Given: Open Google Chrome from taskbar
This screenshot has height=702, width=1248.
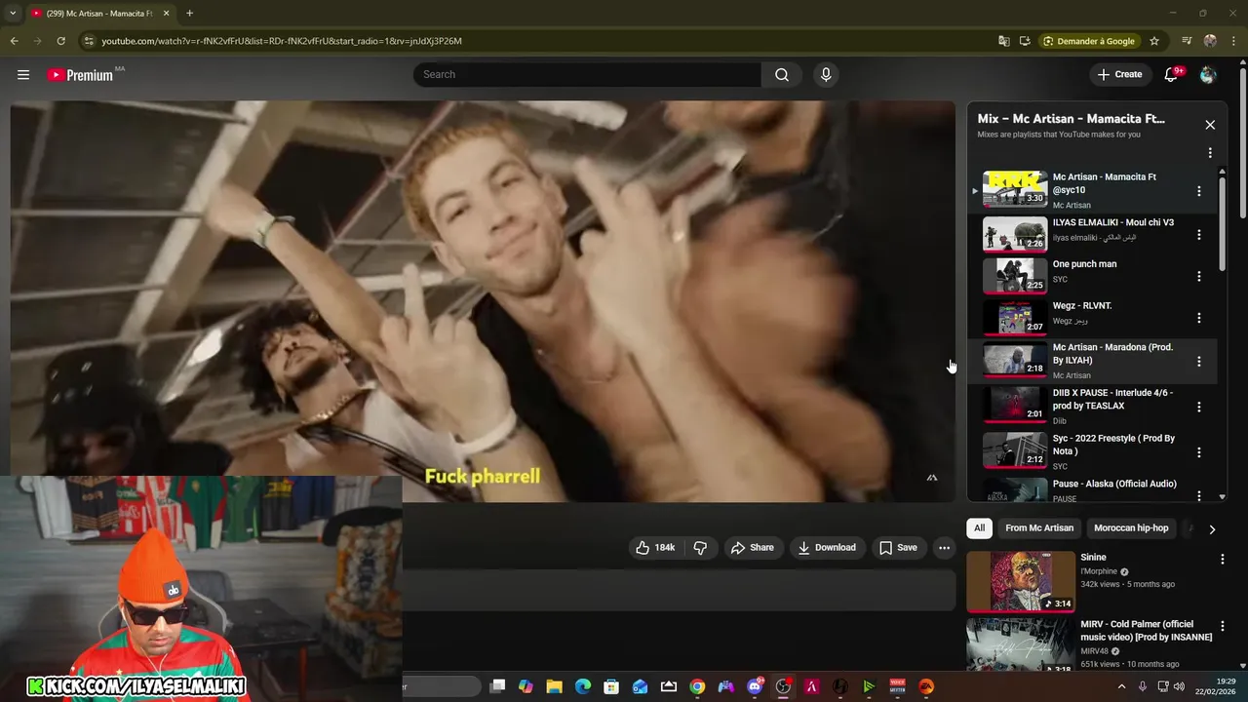Looking at the screenshot, I should (x=697, y=686).
